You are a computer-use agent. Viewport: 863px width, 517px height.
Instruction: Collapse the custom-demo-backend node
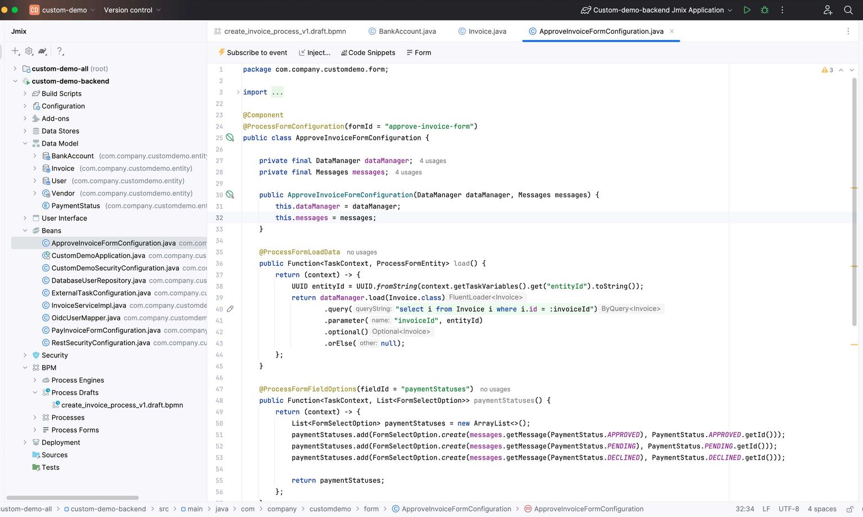pyautogui.click(x=15, y=81)
